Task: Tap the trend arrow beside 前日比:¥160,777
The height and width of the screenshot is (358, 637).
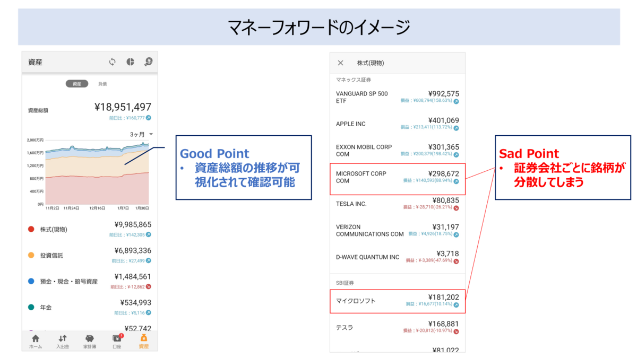Action: tap(149, 118)
